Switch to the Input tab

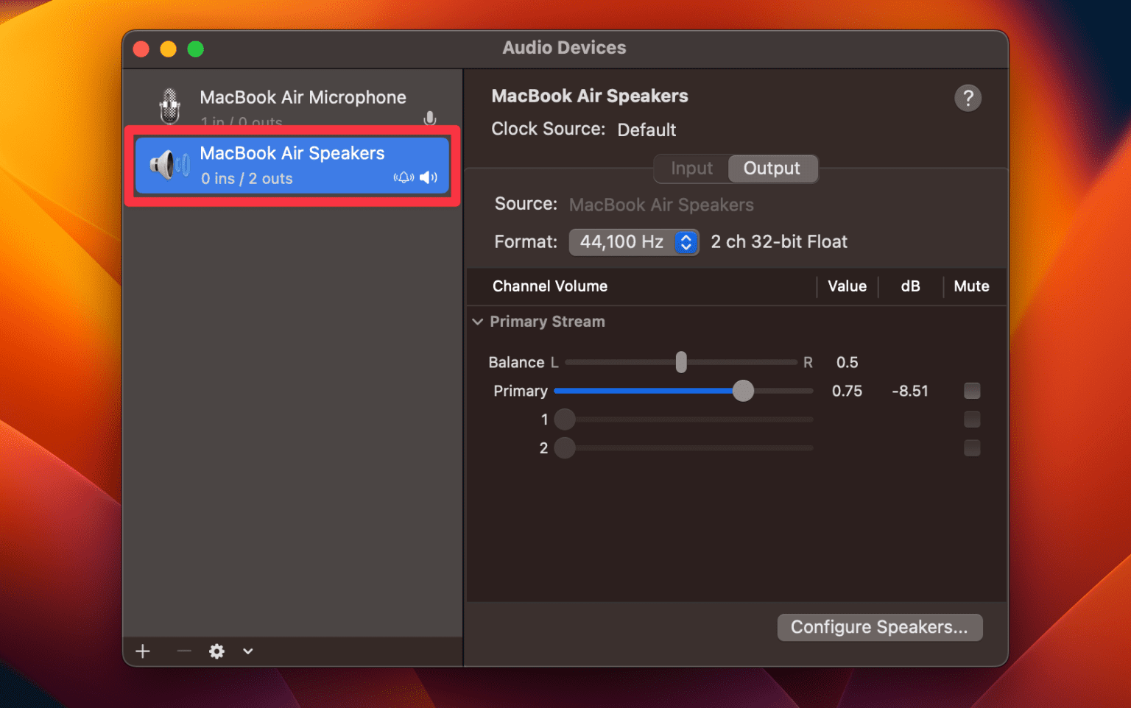pos(691,169)
